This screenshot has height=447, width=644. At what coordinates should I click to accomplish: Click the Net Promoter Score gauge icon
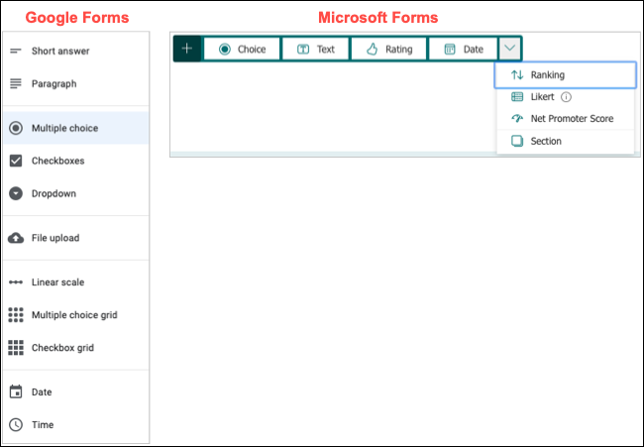pos(517,118)
